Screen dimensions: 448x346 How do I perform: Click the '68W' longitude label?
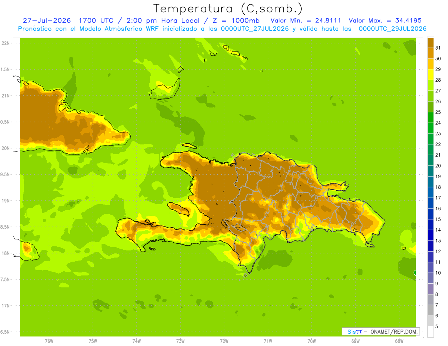[399, 341]
